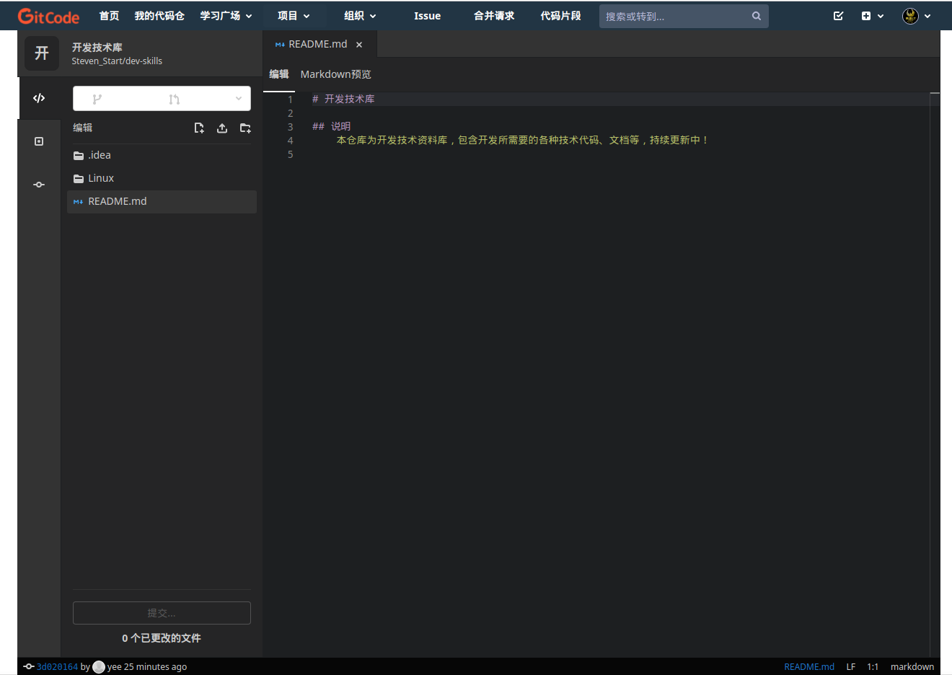
Task: Click the '# 开发技术库' heading line
Action: (343, 99)
